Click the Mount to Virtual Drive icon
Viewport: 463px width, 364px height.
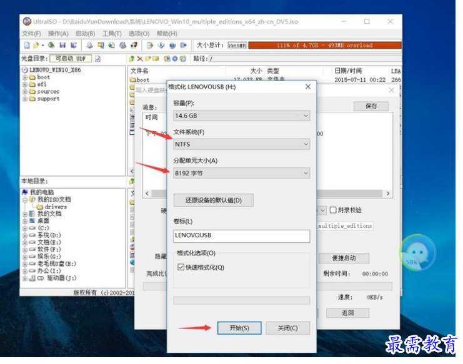pyautogui.click(x=123, y=45)
